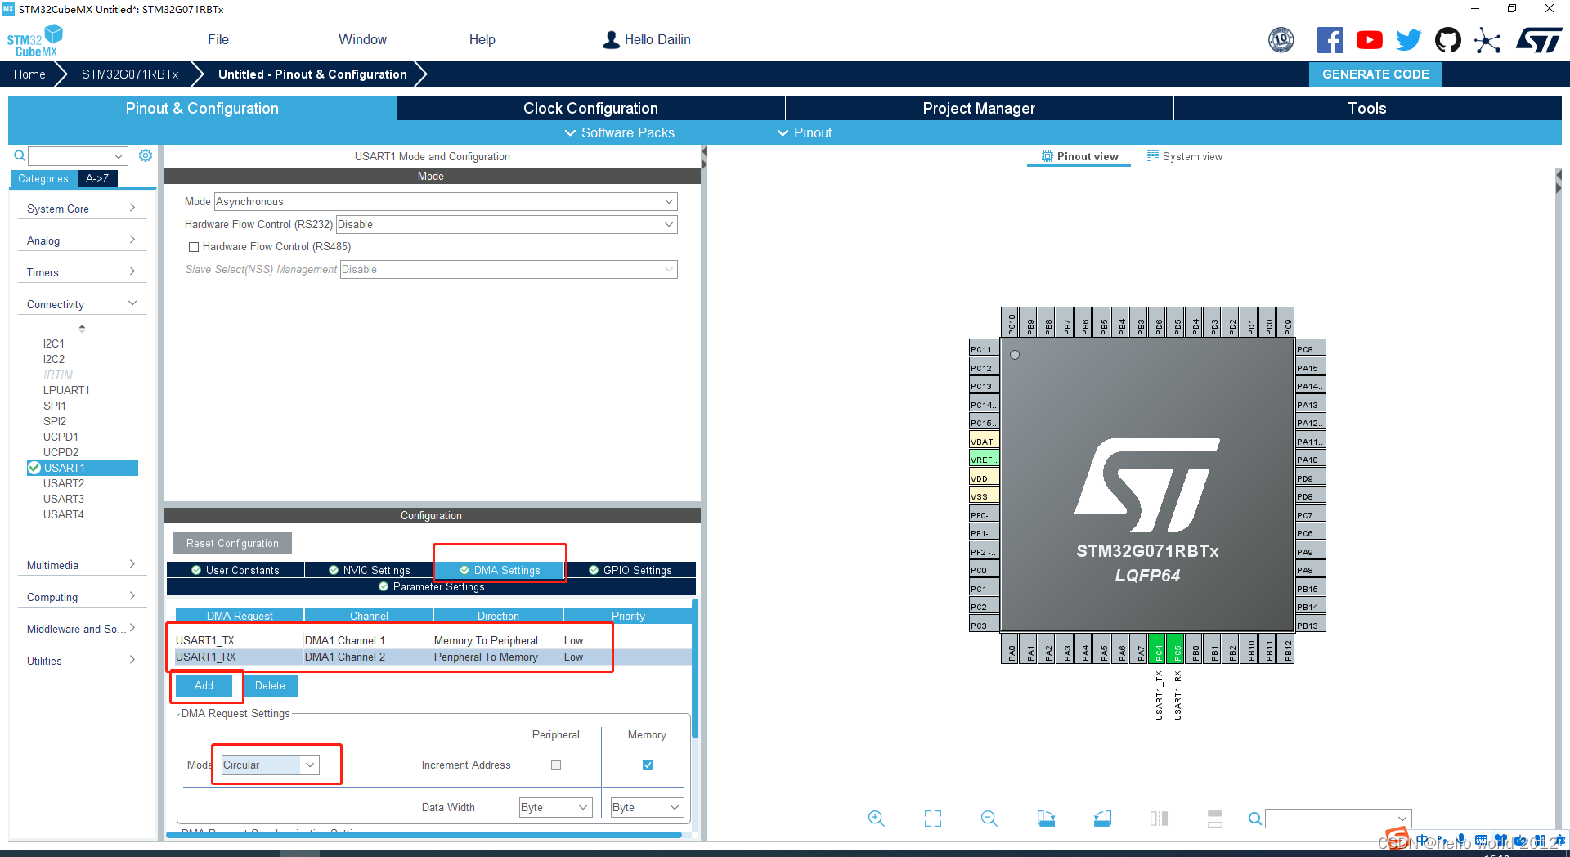Open the Facebook icon link

[x=1330, y=40]
